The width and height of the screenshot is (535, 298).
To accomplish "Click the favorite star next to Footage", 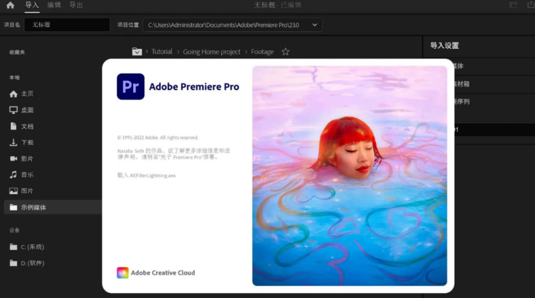I will (x=286, y=52).
